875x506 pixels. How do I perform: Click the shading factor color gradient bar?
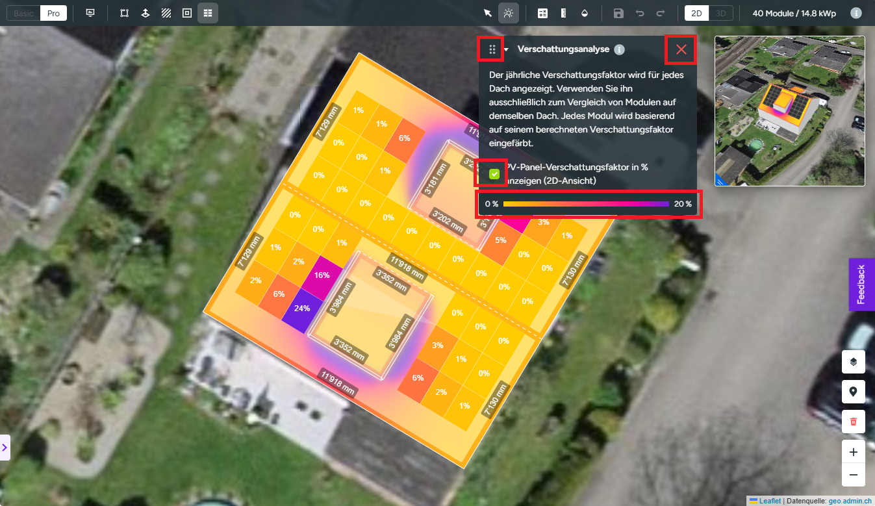[x=585, y=204]
